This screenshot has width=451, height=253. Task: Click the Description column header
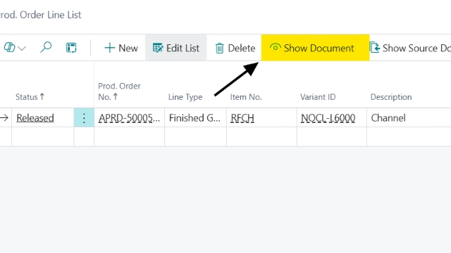click(391, 97)
